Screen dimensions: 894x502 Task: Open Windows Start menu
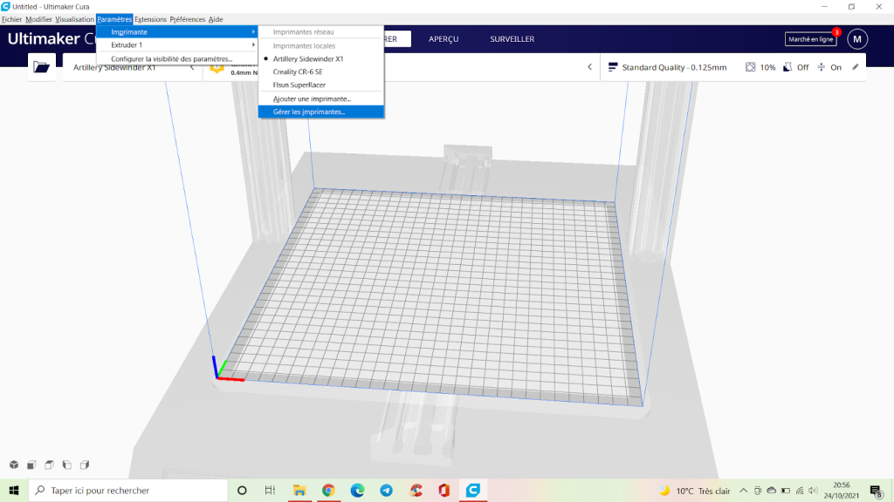14,491
